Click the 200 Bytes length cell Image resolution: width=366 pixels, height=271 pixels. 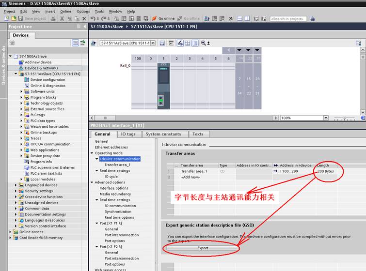[x=326, y=171]
